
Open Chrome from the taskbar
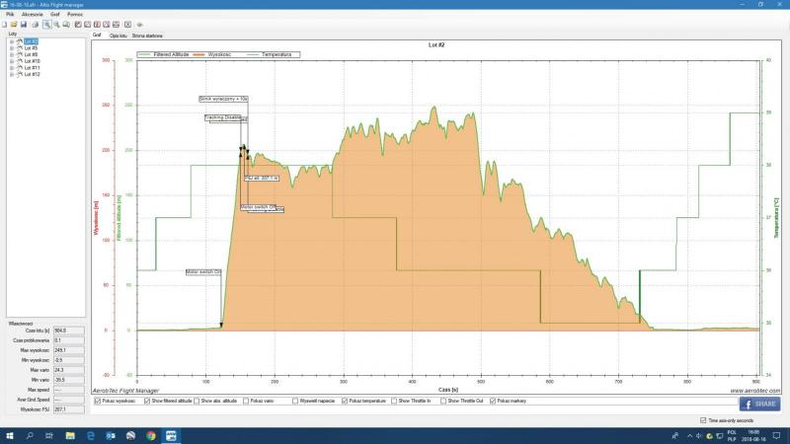151,434
